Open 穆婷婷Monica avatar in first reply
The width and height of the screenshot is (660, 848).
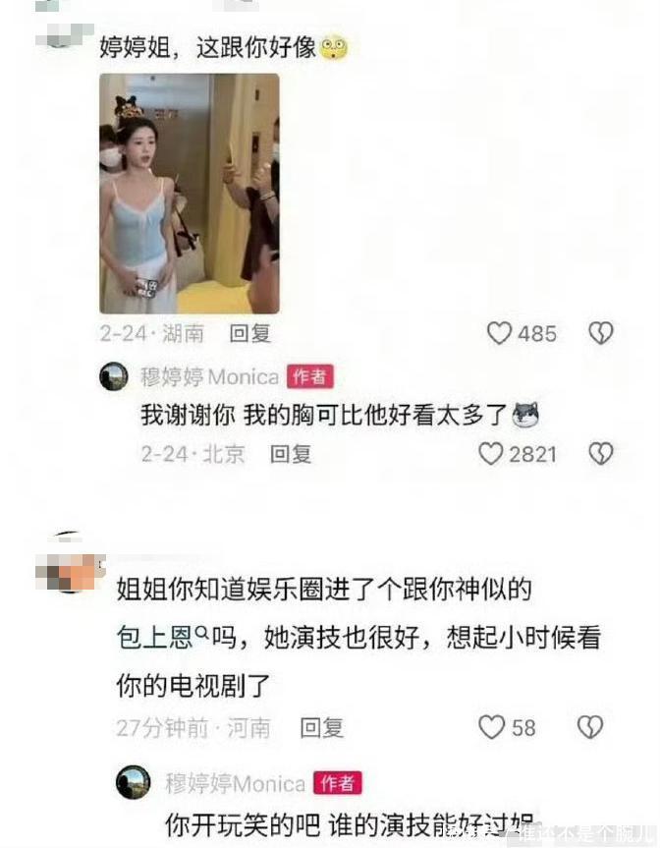114,376
